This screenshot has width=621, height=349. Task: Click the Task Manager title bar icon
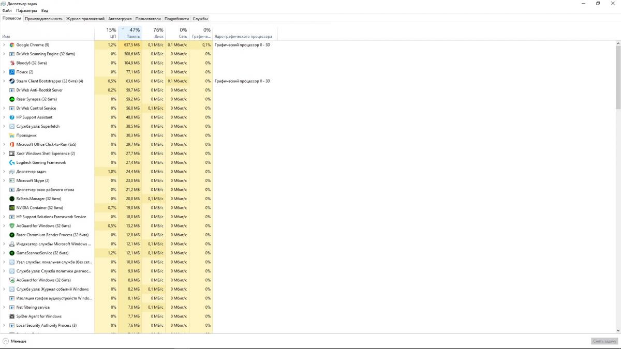tap(4, 3)
